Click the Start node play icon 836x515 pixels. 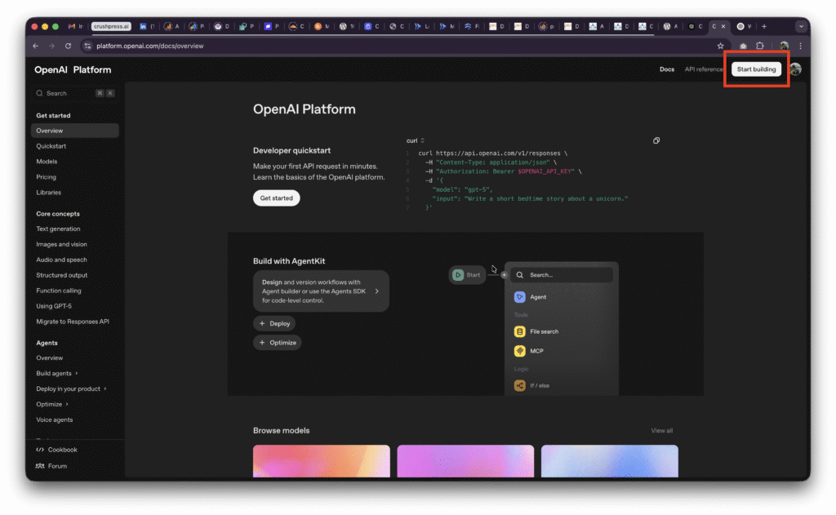458,275
